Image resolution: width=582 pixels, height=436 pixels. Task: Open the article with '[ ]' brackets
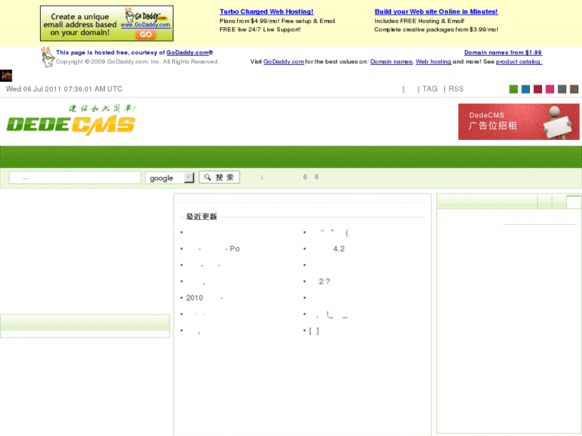click(x=314, y=331)
